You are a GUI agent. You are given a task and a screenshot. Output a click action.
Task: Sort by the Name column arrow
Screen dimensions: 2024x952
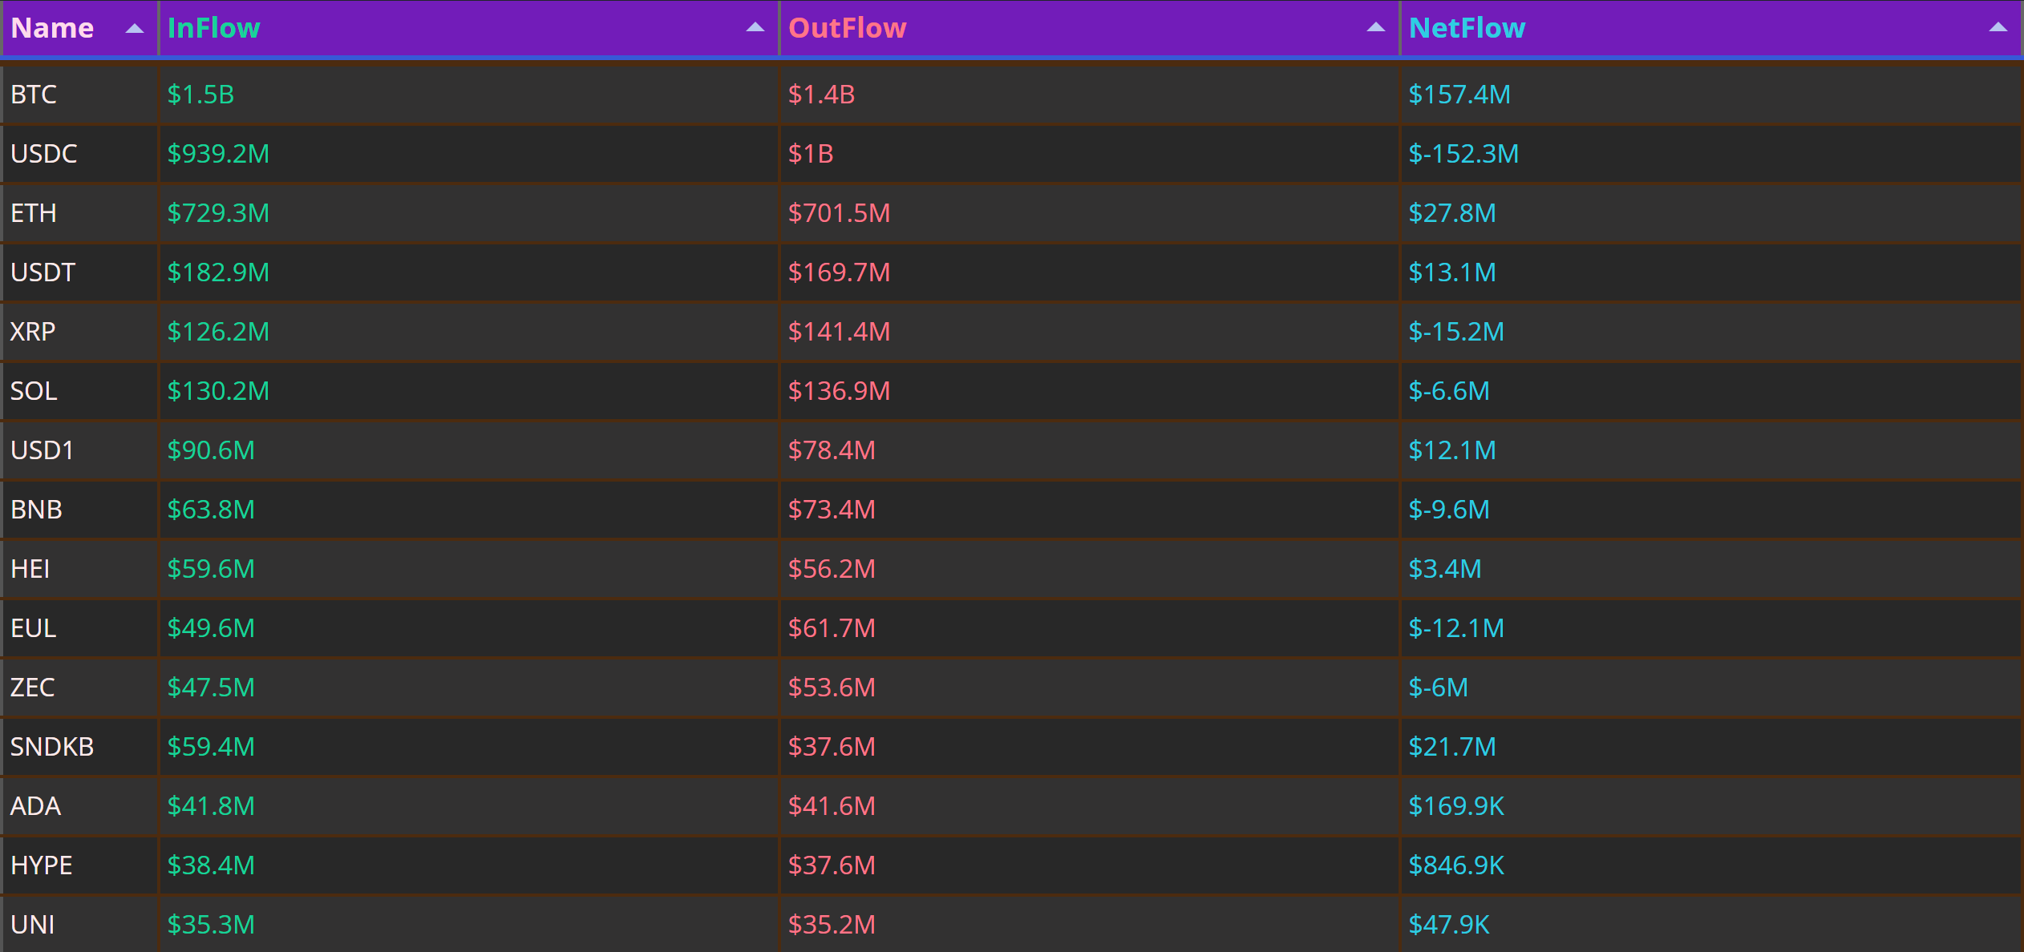(135, 29)
